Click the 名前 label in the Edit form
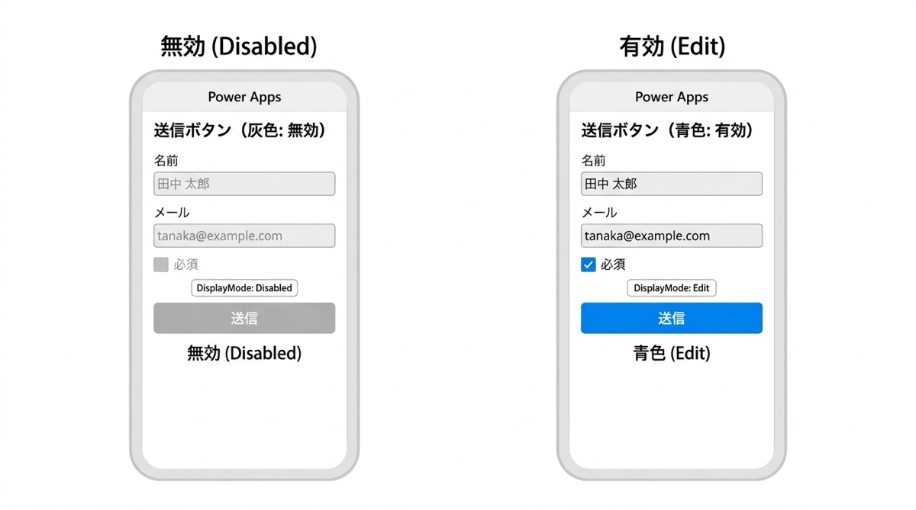The width and height of the screenshot is (916, 510). pos(593,161)
